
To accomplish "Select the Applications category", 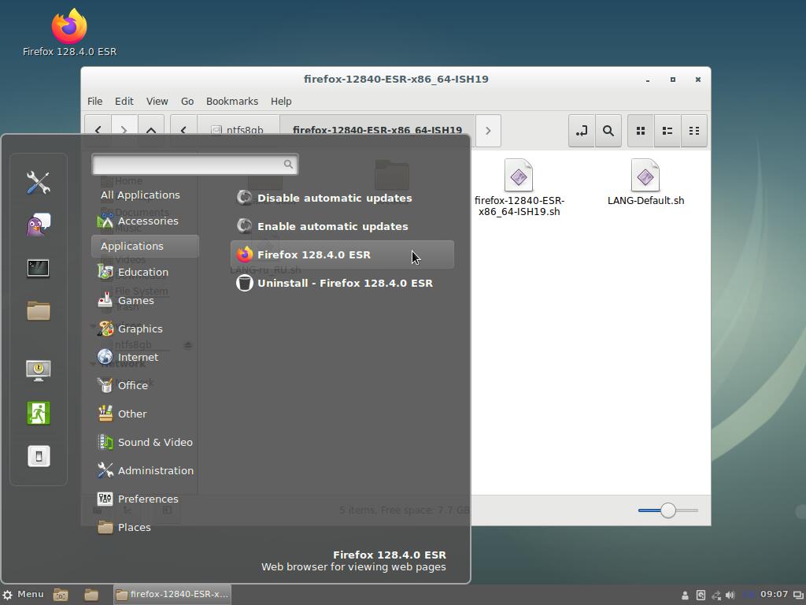I will point(145,247).
